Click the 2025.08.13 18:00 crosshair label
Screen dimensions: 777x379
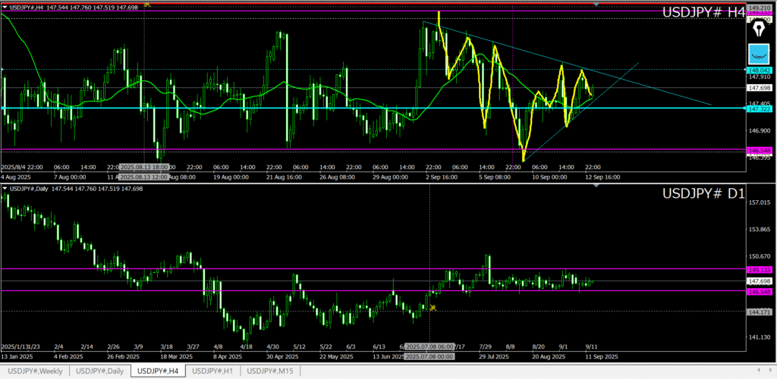pos(143,167)
